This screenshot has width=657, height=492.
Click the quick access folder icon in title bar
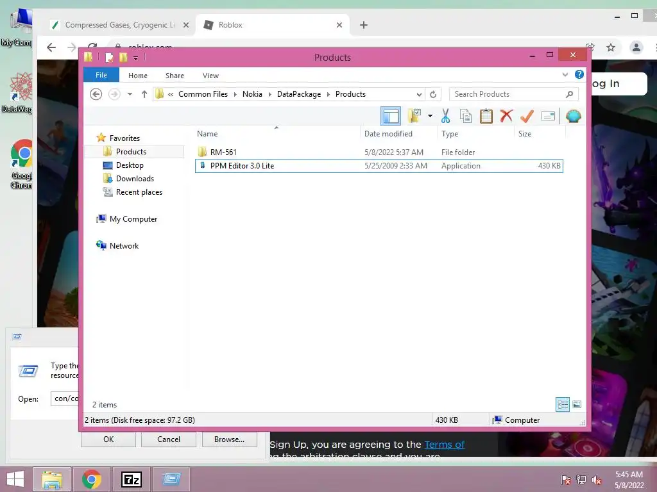(x=88, y=57)
